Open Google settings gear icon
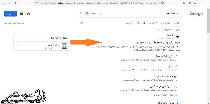 point(29,14)
